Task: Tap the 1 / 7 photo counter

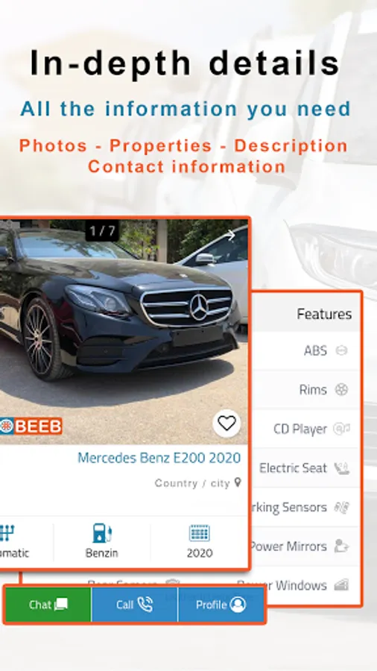Action: pyautogui.click(x=103, y=232)
